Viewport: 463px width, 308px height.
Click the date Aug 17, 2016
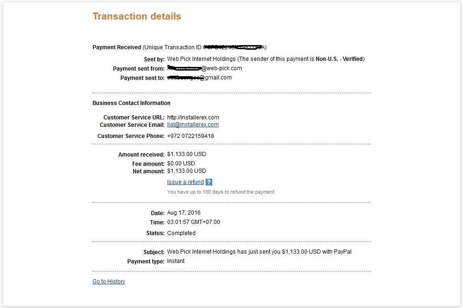click(x=184, y=213)
